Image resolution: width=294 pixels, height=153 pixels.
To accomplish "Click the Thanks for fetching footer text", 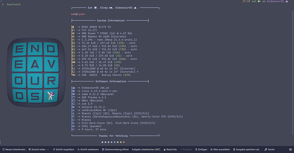I will [x=113, y=136].
